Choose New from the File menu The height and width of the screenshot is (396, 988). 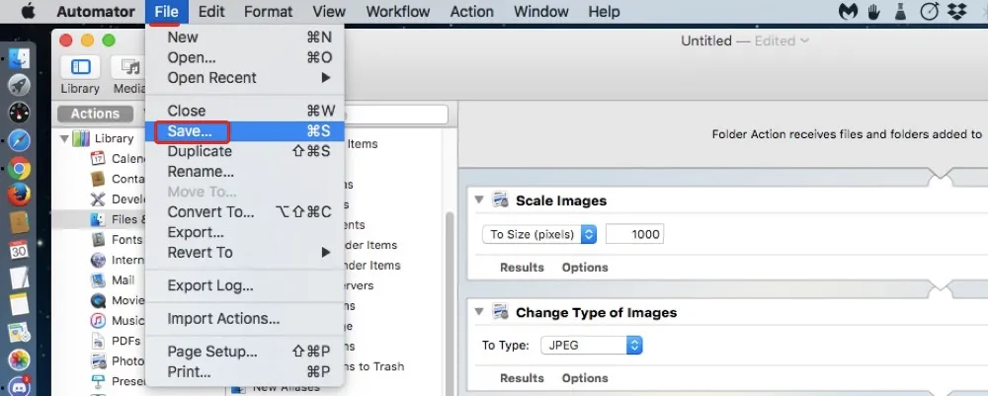(x=245, y=38)
